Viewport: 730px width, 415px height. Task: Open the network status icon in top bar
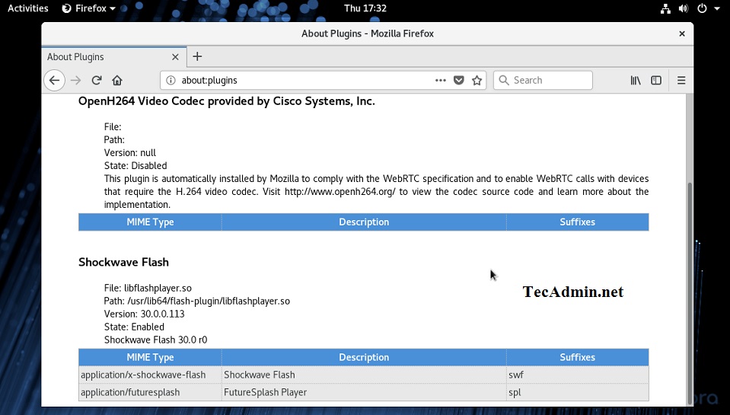665,8
